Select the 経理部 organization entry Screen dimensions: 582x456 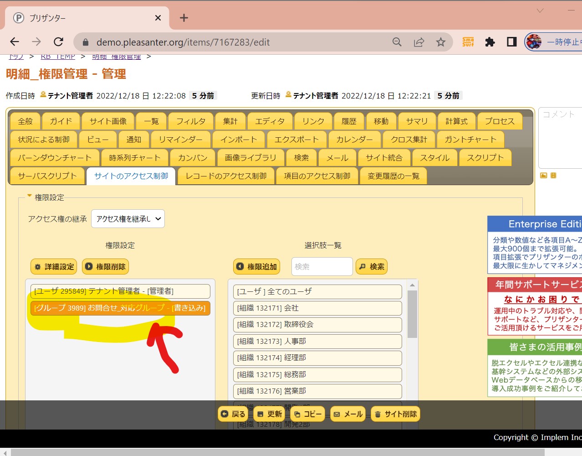(x=317, y=358)
